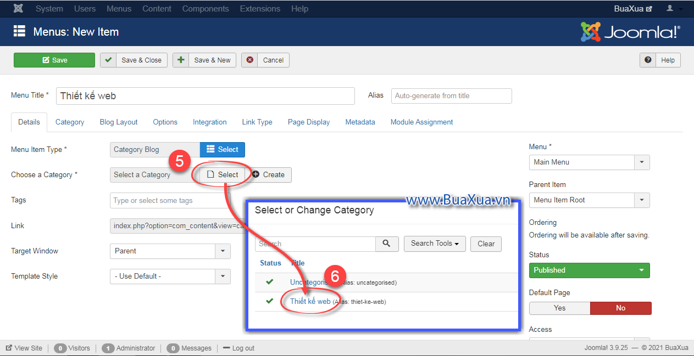Click into the Alias field

[x=452, y=96]
